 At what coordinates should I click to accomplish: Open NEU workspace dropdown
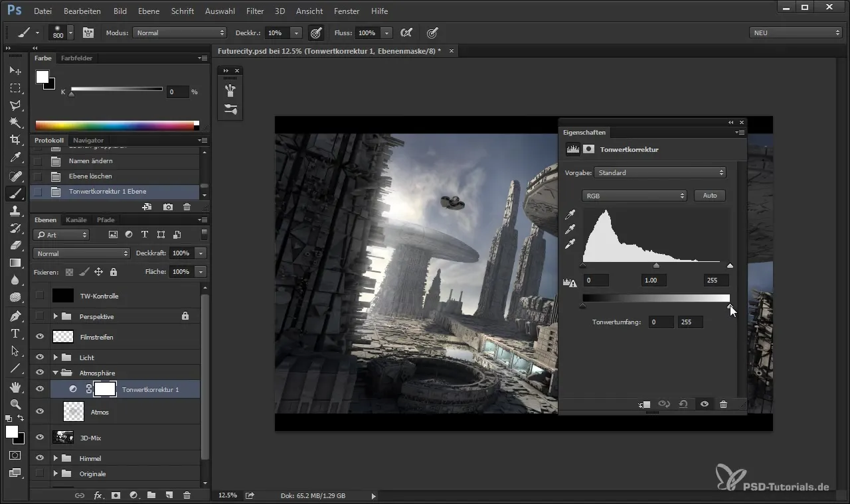tap(796, 32)
